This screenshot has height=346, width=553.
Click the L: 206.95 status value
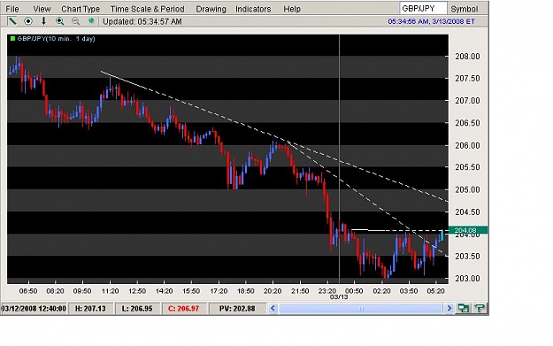(137, 308)
